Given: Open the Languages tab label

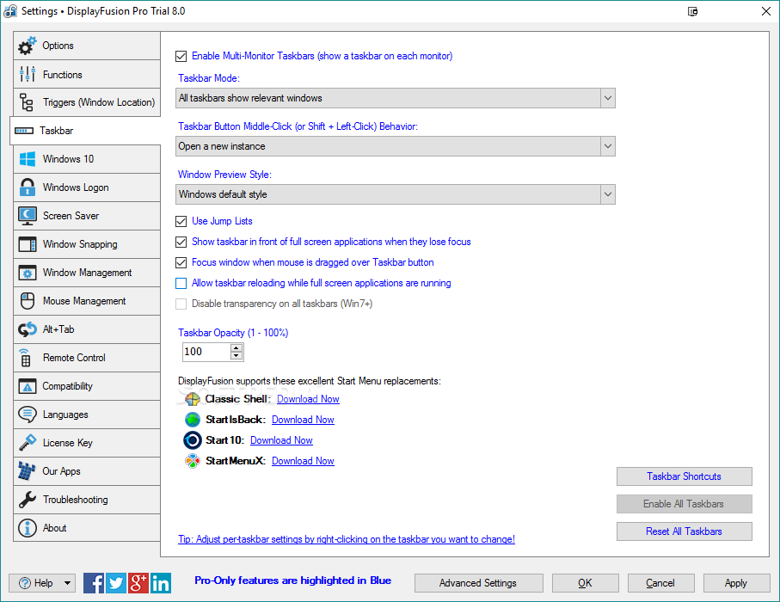Looking at the screenshot, I should 65,415.
